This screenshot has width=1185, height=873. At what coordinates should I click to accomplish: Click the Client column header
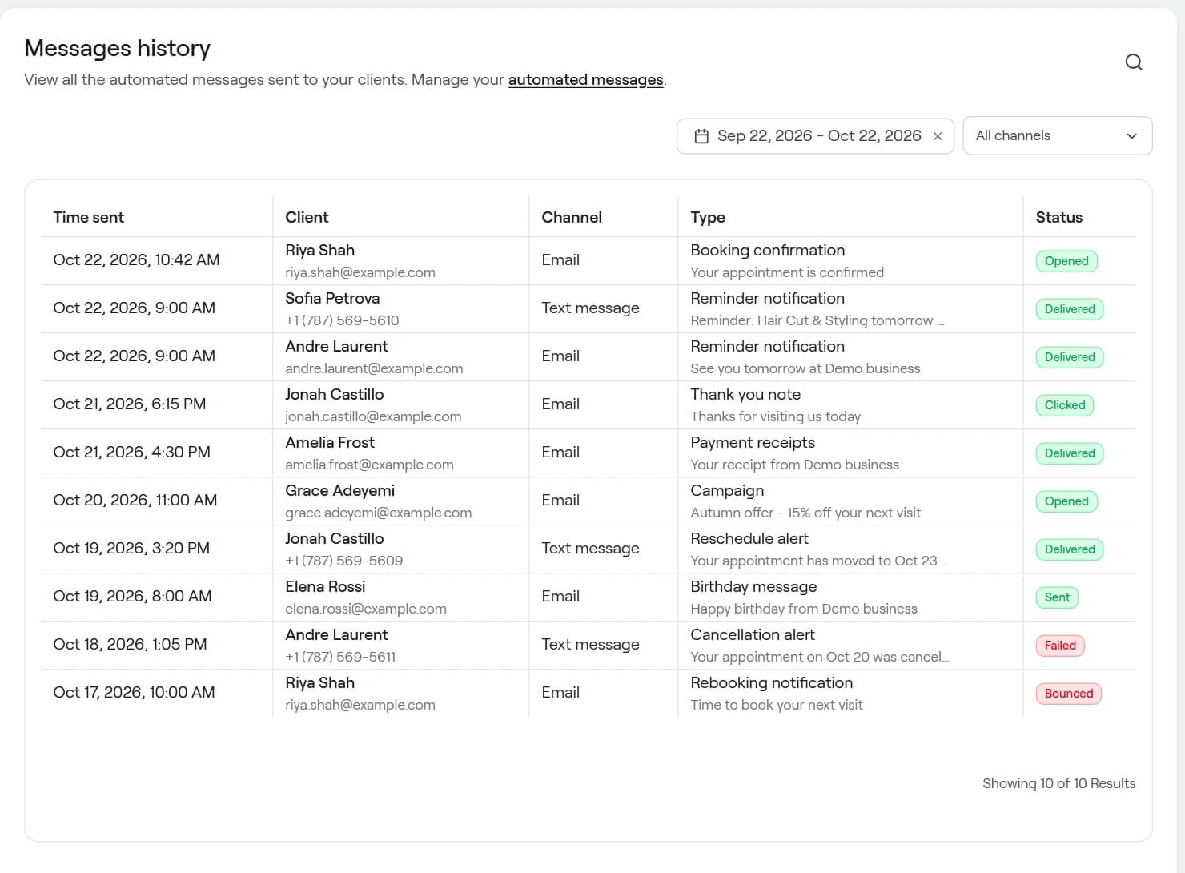[x=307, y=217]
